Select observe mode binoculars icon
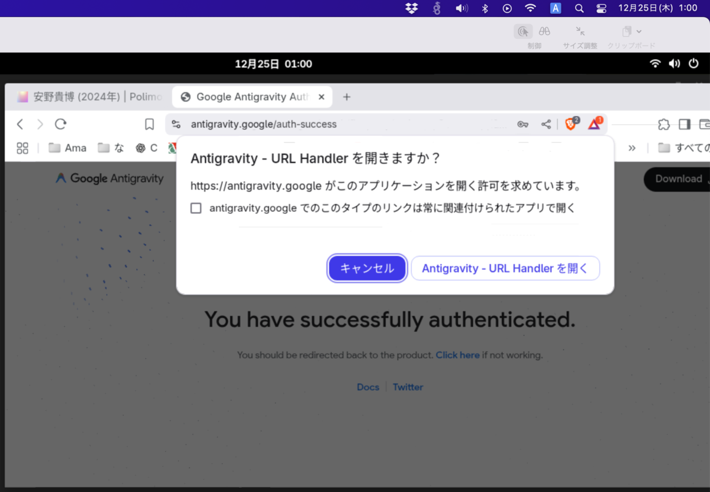This screenshot has width=710, height=492. (x=545, y=31)
